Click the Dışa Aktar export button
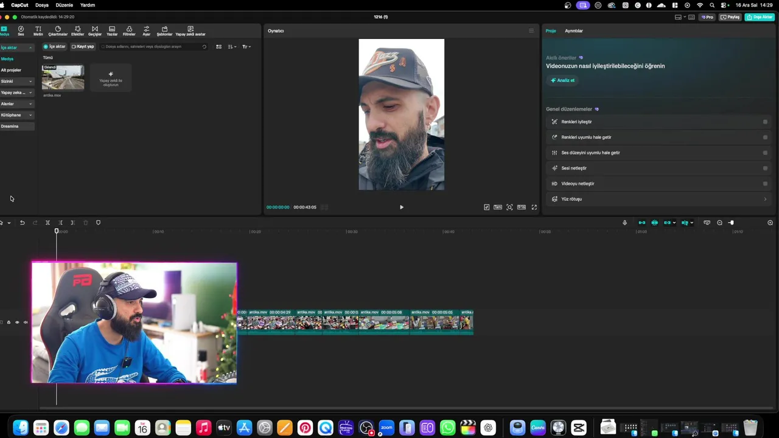779x438 pixels. click(x=760, y=17)
